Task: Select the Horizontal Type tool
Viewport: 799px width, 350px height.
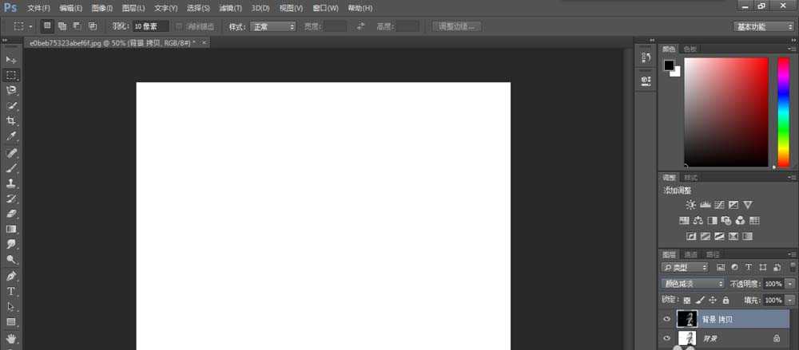Action: pos(11,291)
